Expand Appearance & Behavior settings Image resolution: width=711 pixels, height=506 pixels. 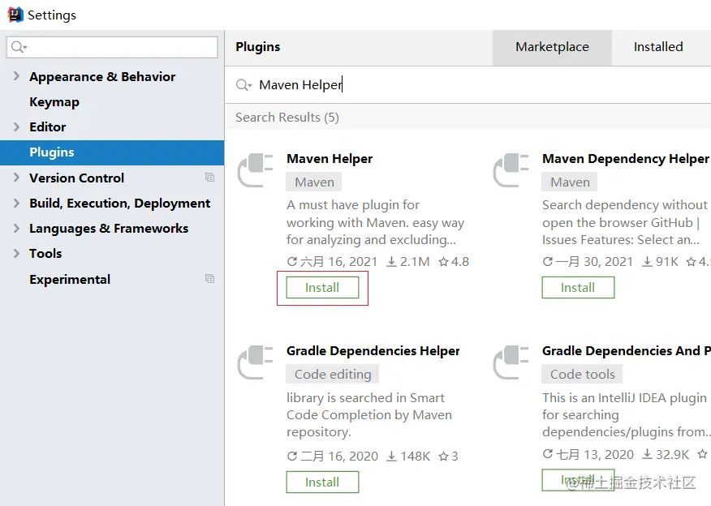[x=16, y=76]
